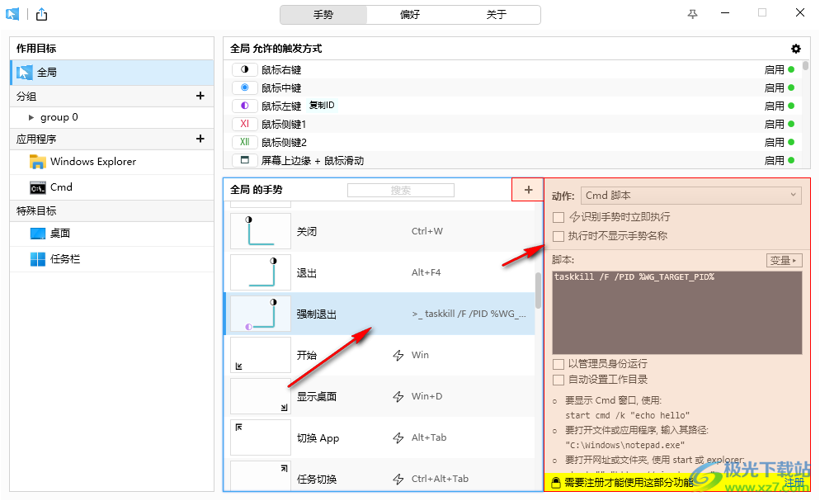
Task: Open trigger settings via gear icon
Action: tap(796, 49)
